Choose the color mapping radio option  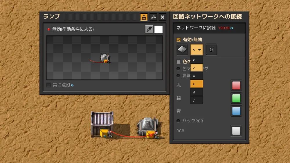[178, 68]
